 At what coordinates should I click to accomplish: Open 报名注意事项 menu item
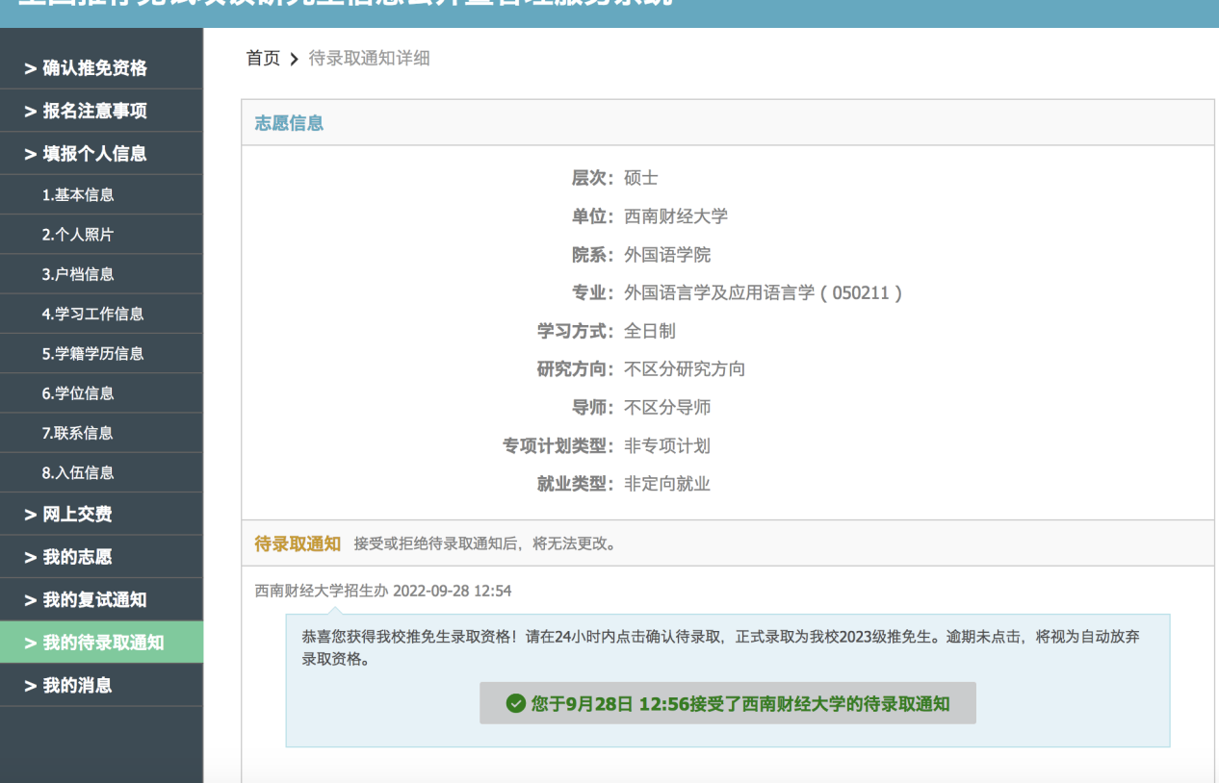[x=94, y=111]
